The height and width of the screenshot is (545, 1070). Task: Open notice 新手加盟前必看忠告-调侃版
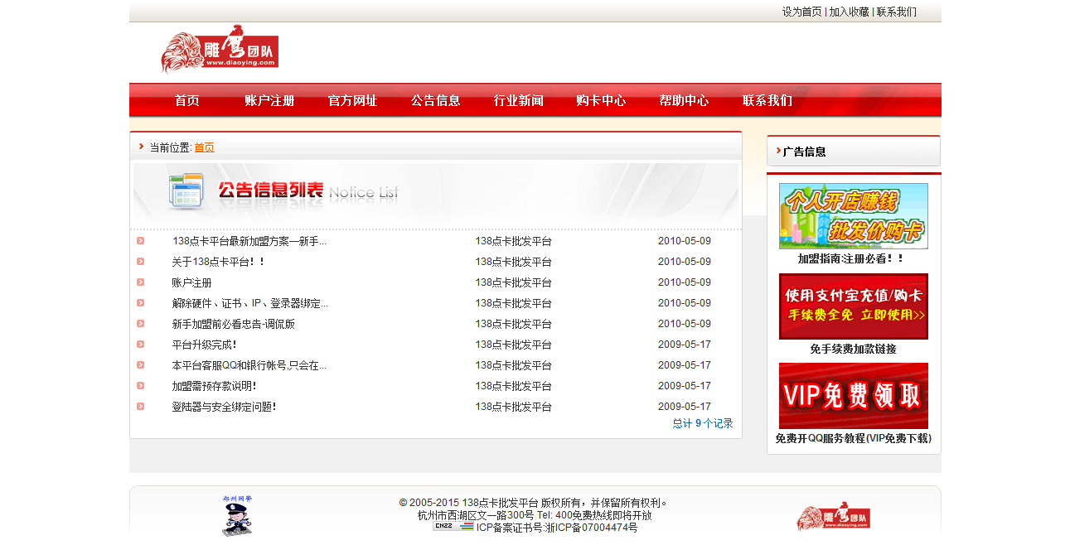tap(234, 324)
